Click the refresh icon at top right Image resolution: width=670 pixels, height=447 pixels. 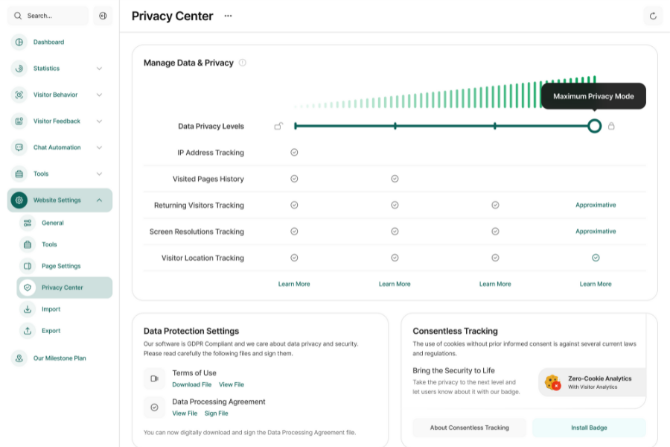pyautogui.click(x=653, y=16)
